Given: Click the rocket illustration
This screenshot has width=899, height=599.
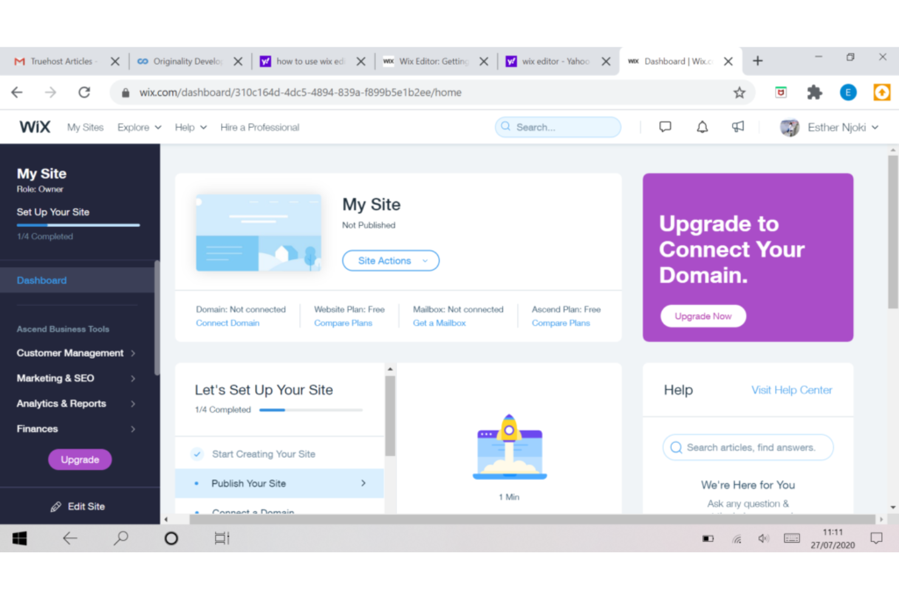Looking at the screenshot, I should click(510, 447).
